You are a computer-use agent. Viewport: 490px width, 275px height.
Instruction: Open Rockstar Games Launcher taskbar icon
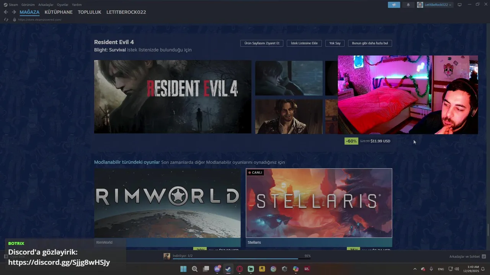[262, 269]
